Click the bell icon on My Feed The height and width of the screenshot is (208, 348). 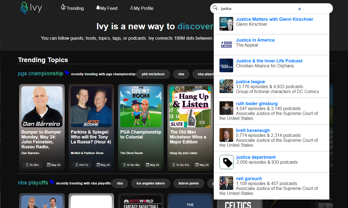click(98, 8)
